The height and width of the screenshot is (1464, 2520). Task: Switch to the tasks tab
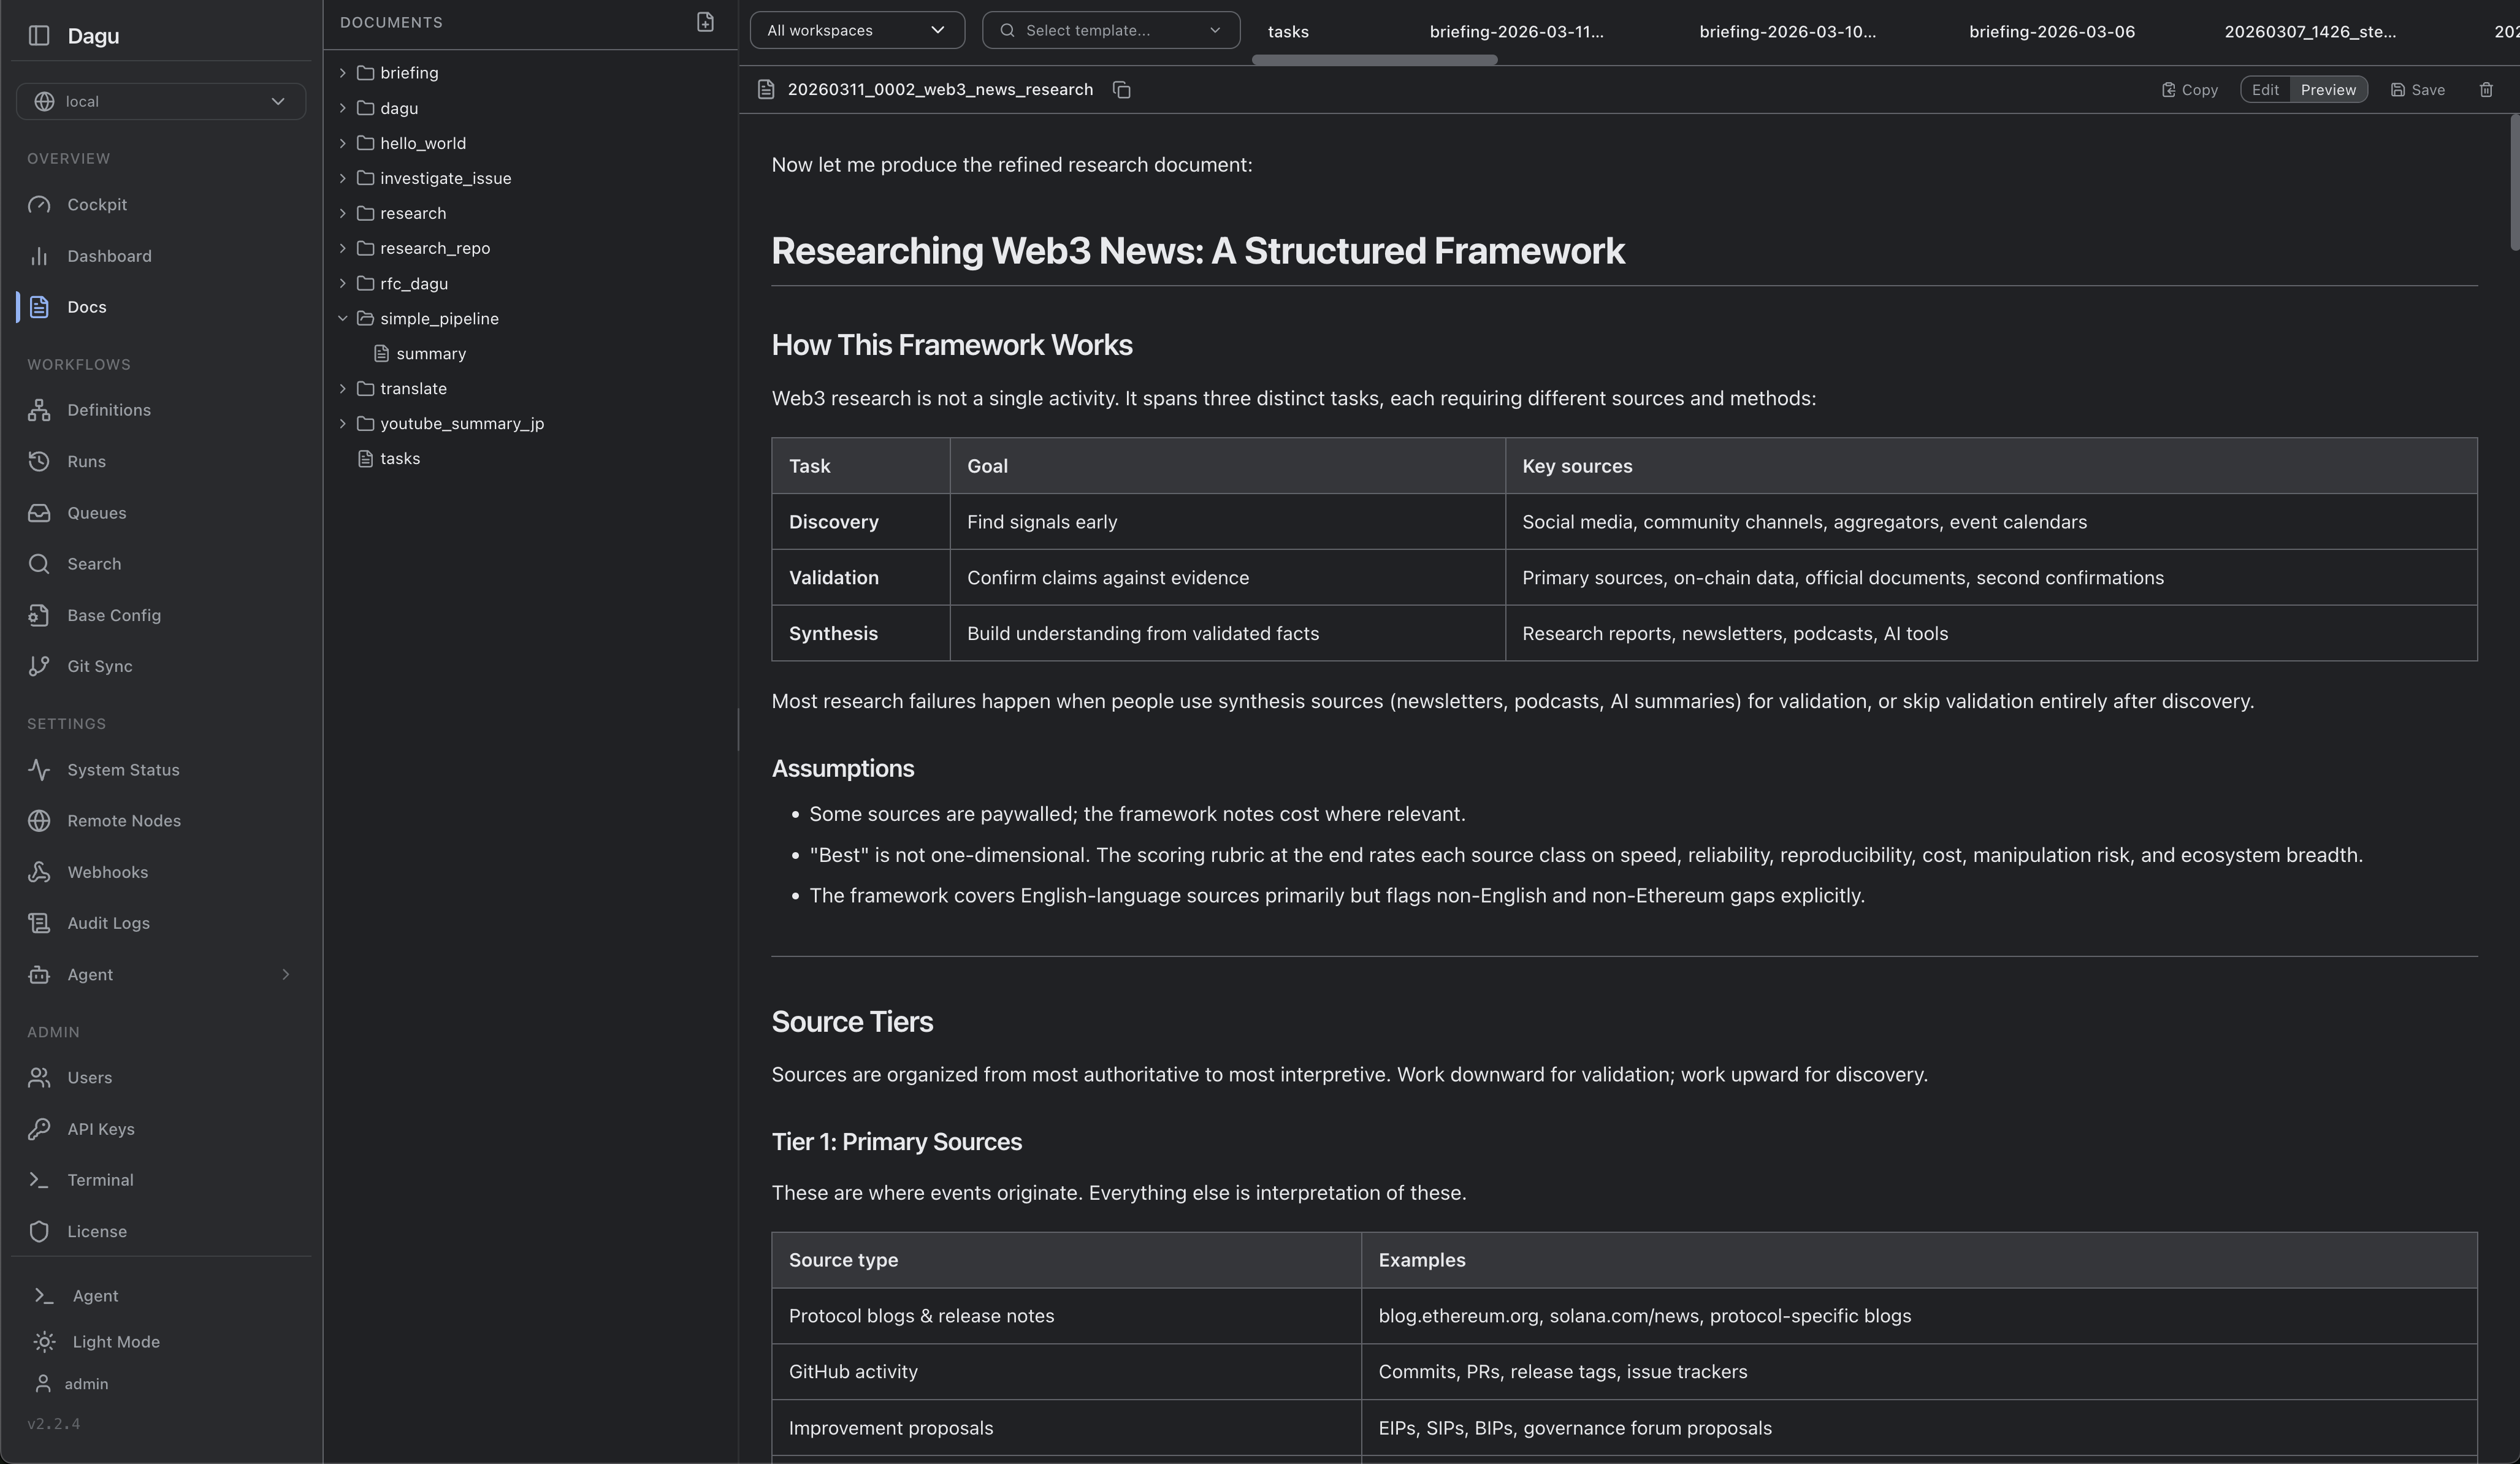(1287, 32)
